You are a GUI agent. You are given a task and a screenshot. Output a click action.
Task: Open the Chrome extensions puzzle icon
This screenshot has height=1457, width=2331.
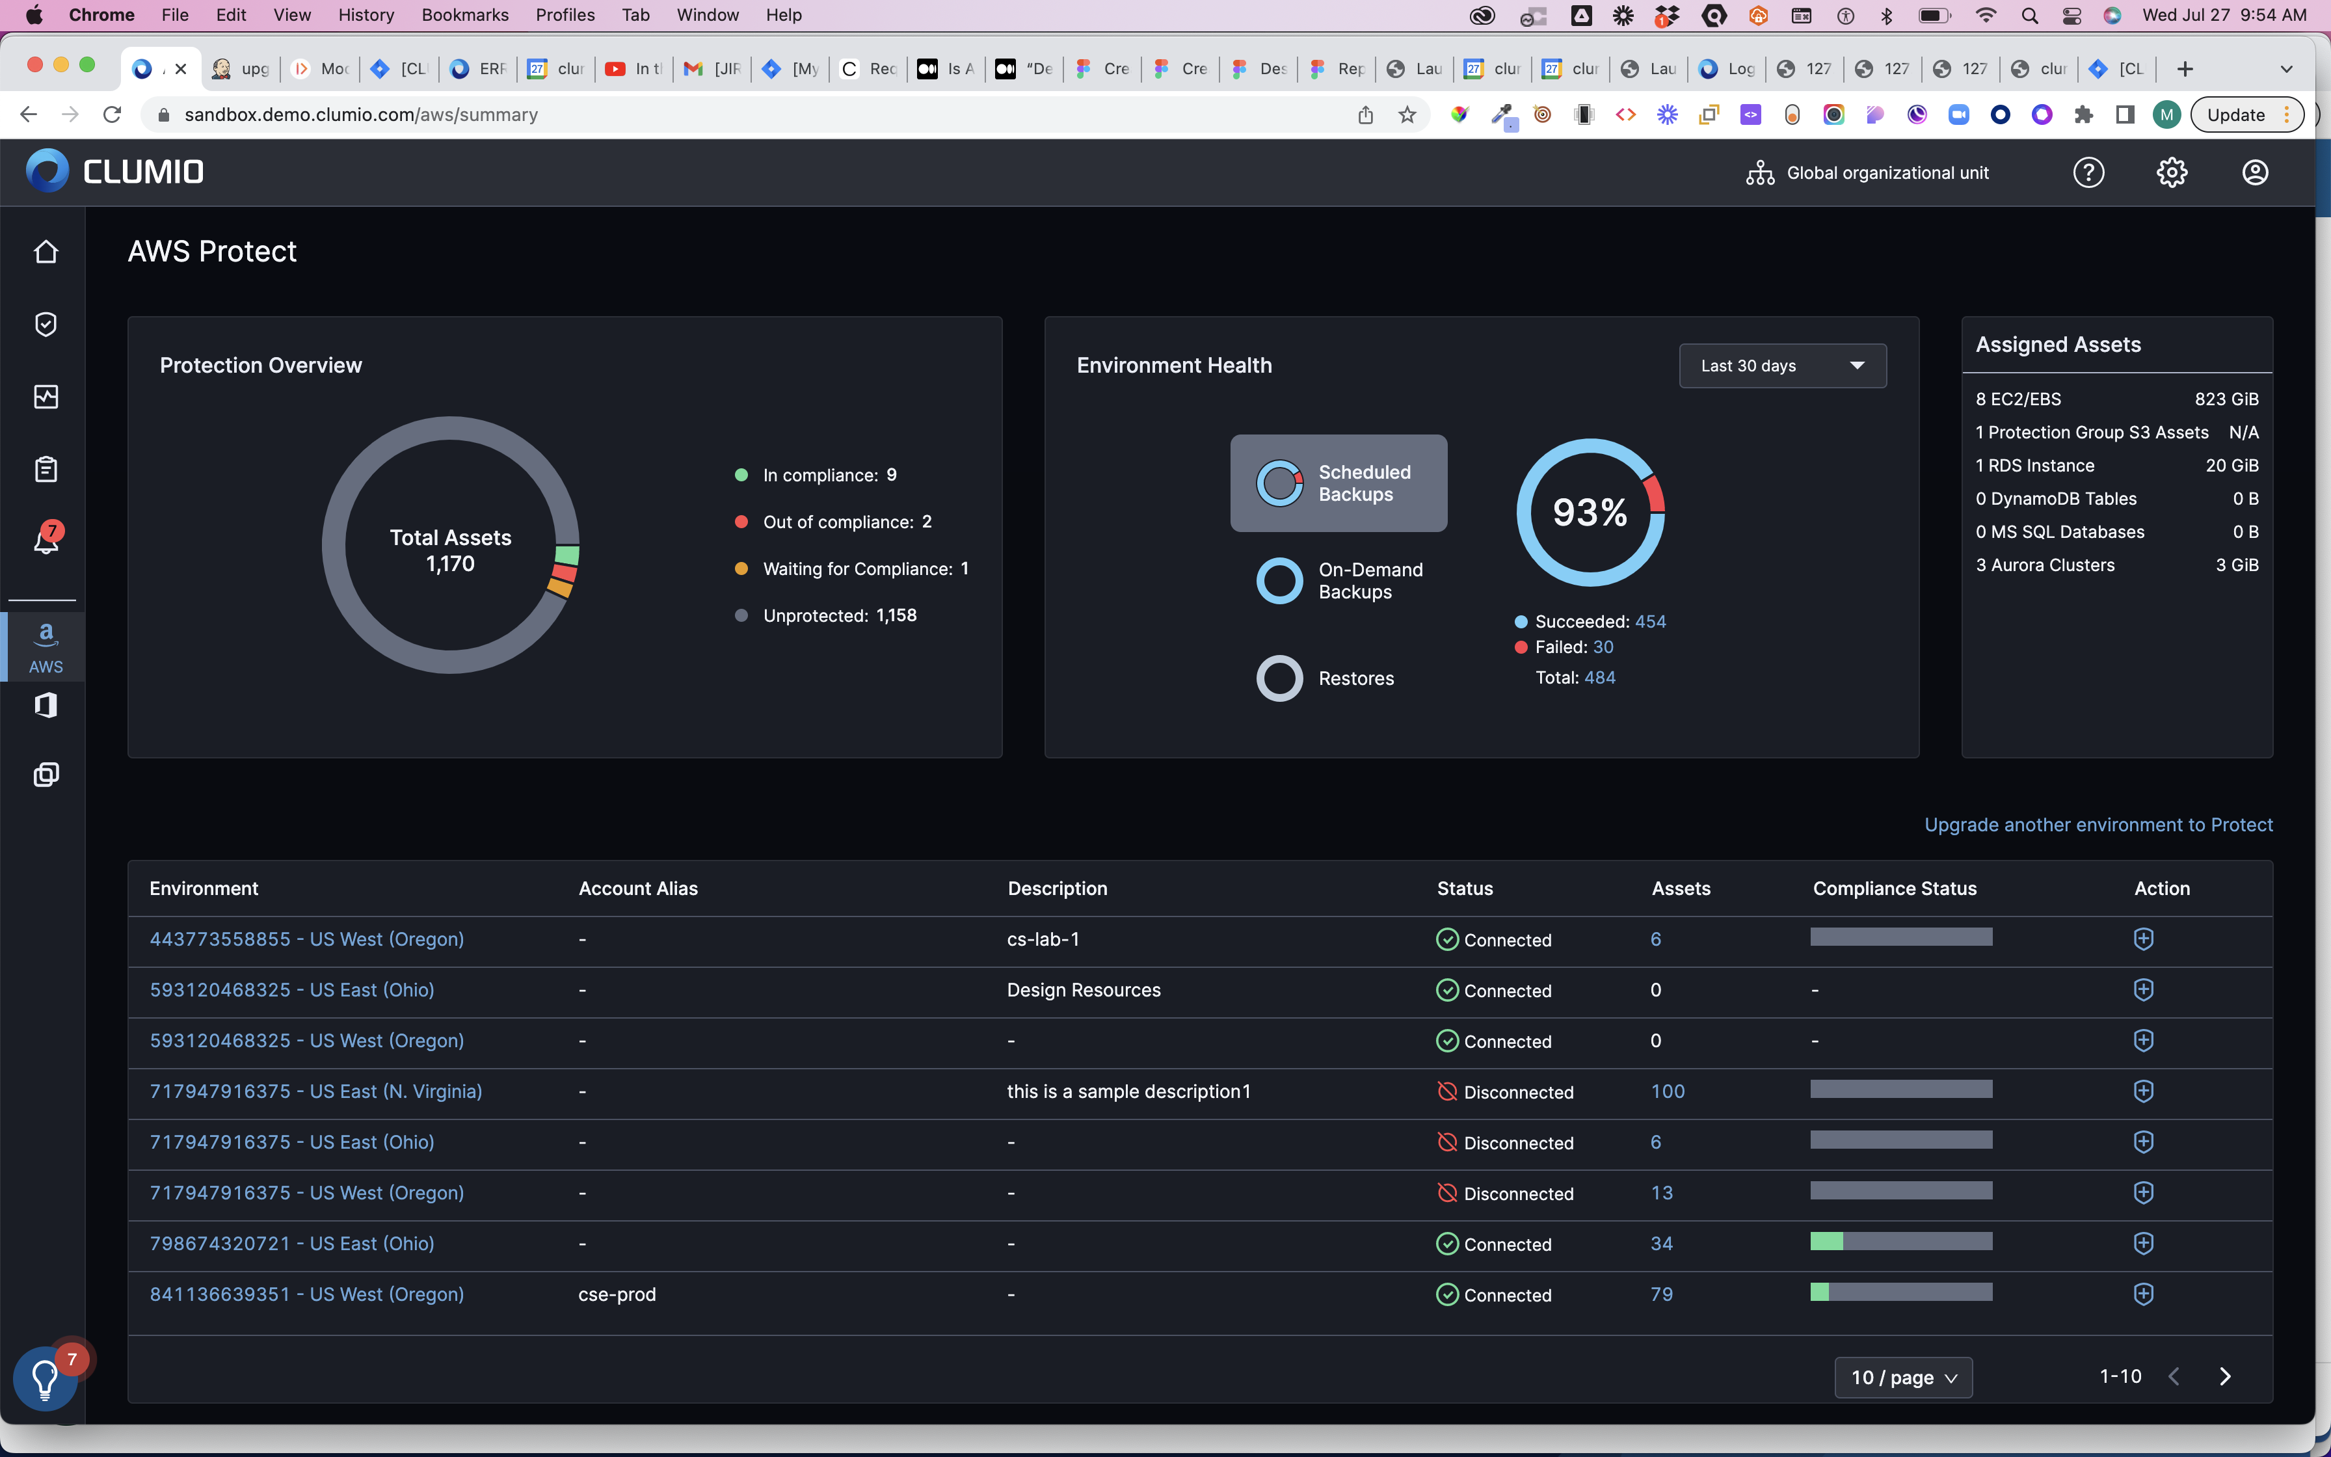[x=2083, y=114]
